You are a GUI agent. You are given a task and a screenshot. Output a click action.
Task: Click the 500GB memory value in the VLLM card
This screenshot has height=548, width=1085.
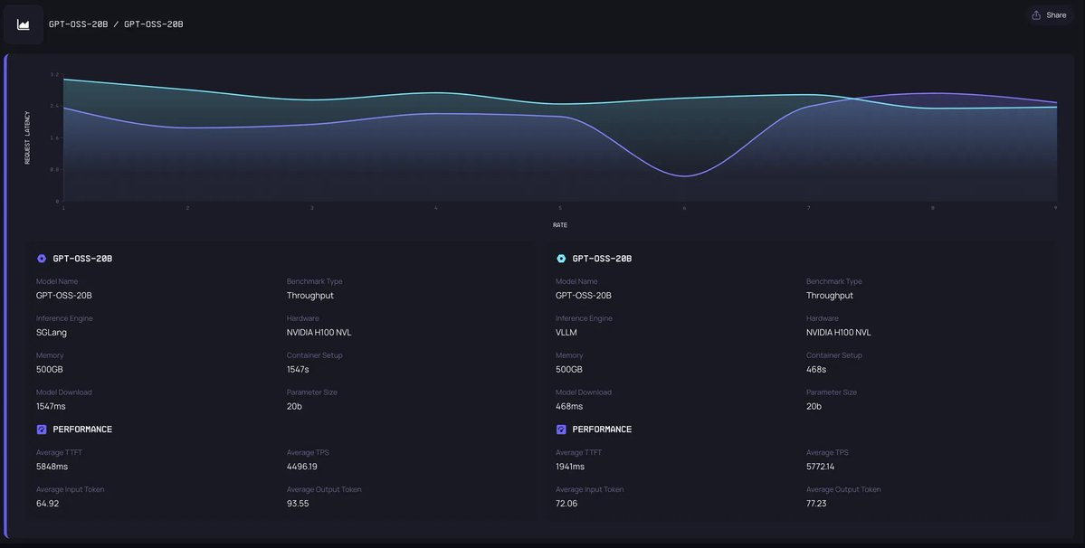[569, 369]
